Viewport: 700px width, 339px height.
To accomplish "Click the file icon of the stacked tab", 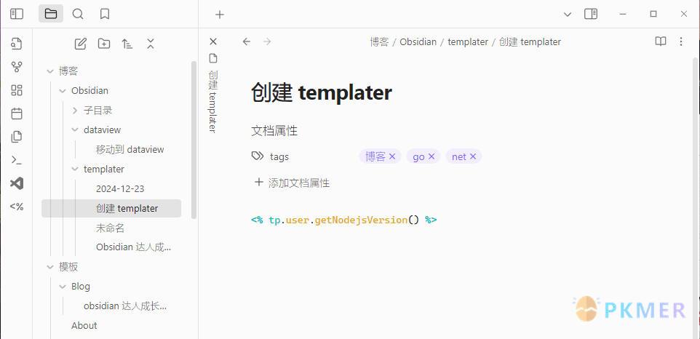I will [x=213, y=58].
